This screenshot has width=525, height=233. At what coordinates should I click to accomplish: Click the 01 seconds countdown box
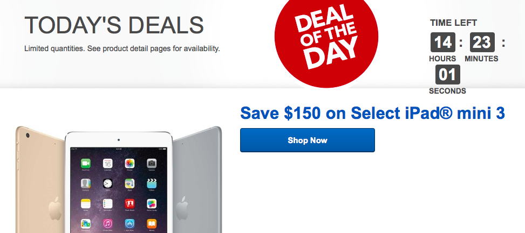point(448,75)
